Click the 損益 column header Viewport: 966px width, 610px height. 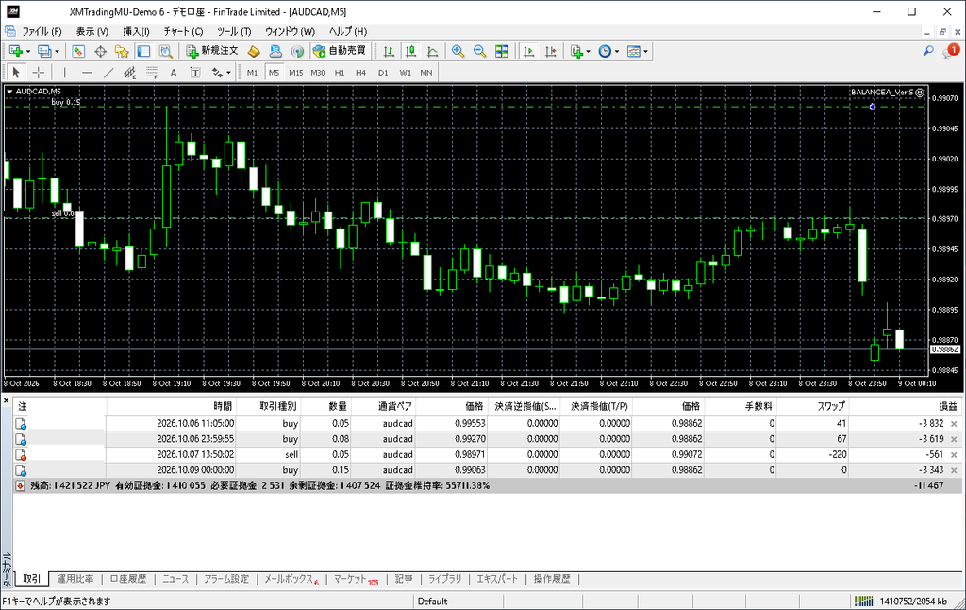point(947,406)
